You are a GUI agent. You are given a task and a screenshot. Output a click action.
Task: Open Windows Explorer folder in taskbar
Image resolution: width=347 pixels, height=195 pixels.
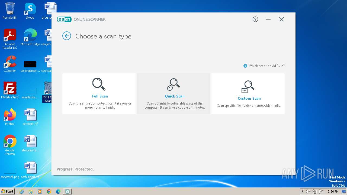coord(31,191)
